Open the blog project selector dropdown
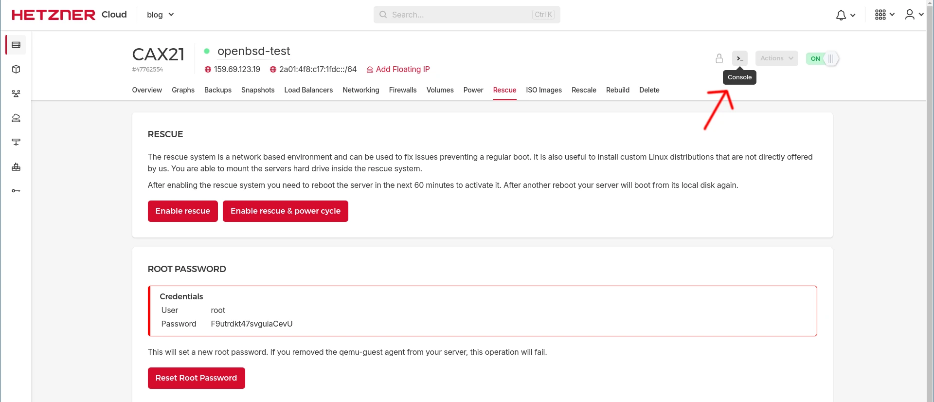The width and height of the screenshot is (934, 402). point(160,15)
